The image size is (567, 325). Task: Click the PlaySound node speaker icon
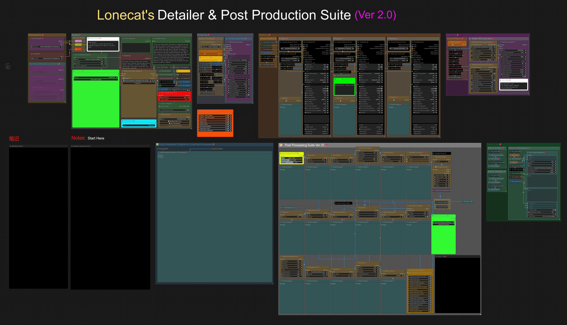tap(472, 201)
